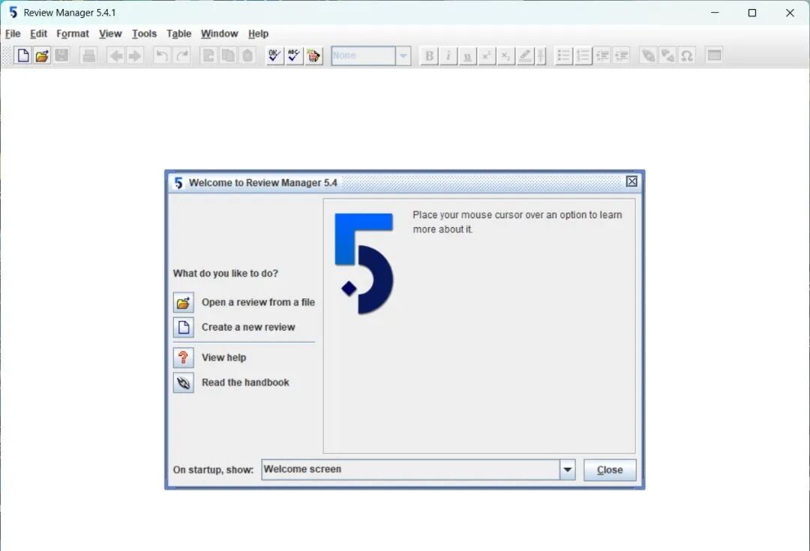Open the special characters (Omega) icon
Image resolution: width=810 pixels, height=551 pixels.
click(686, 55)
